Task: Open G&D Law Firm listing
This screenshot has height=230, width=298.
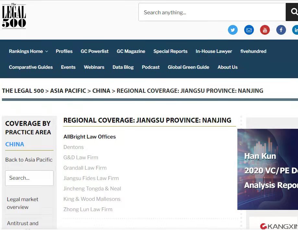Action: point(81,157)
